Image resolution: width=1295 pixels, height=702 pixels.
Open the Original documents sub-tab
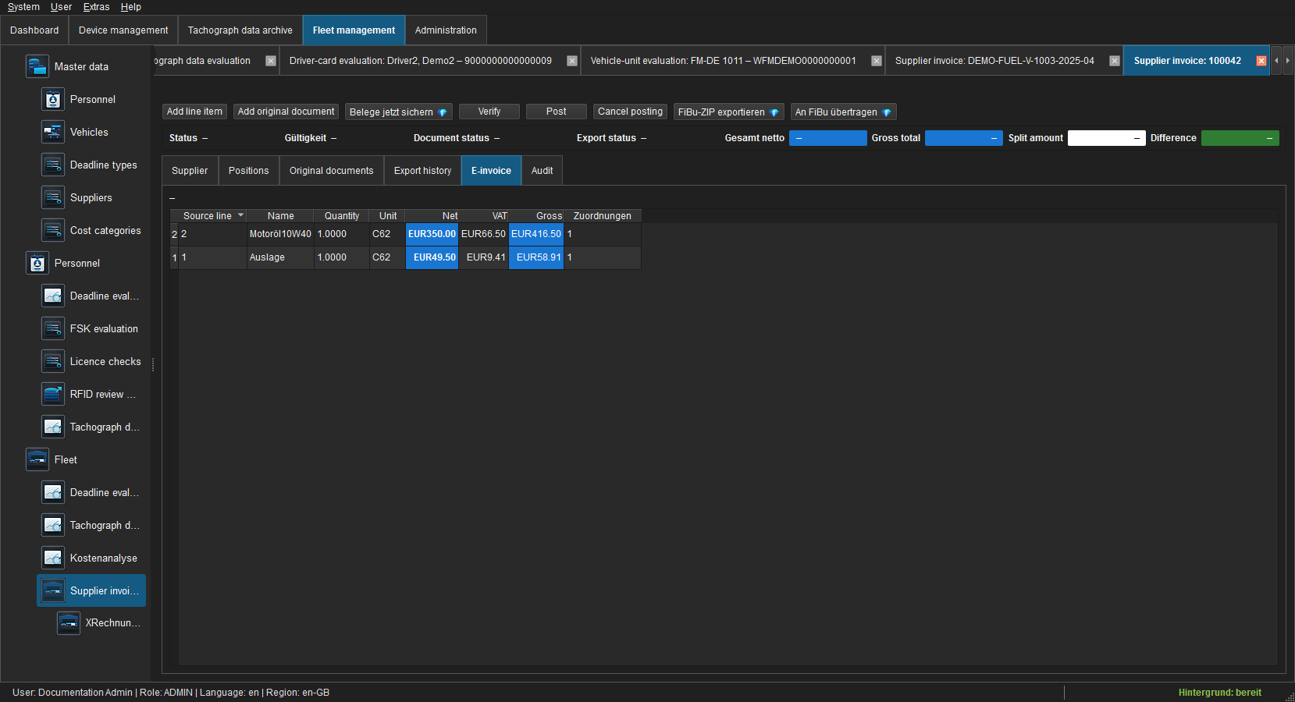331,171
